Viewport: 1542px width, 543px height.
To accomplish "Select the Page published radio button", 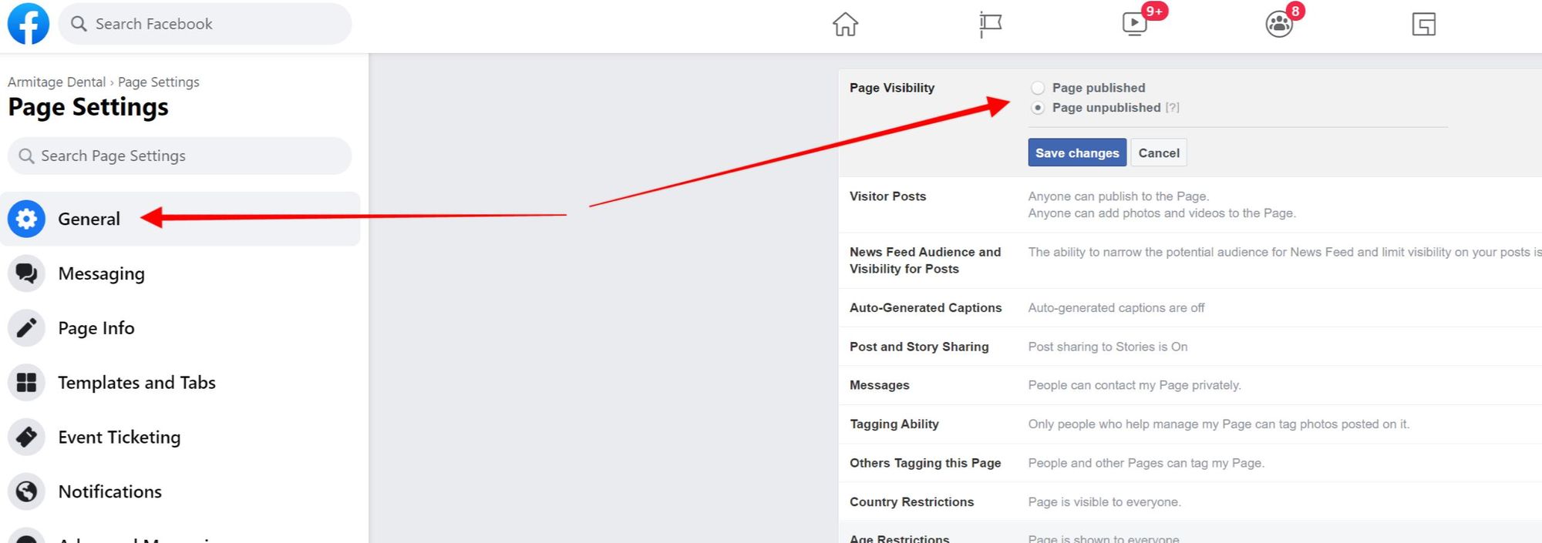I will [x=1038, y=88].
